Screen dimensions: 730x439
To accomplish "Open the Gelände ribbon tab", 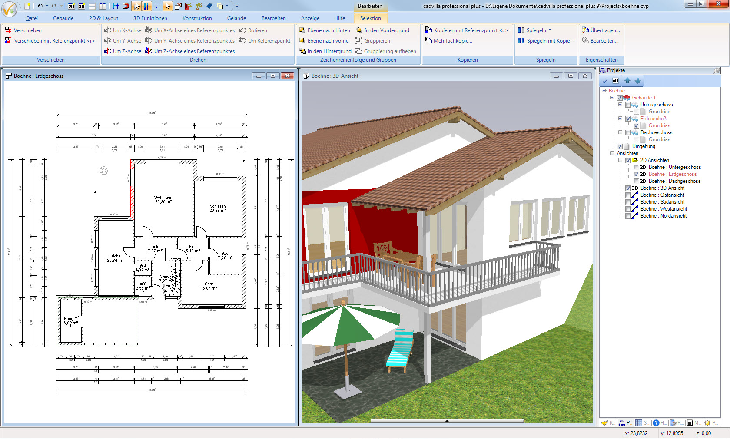I will 237,18.
